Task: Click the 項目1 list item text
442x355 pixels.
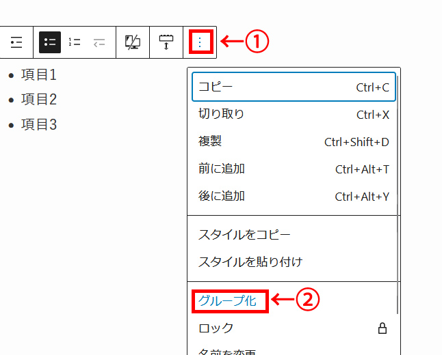Action: (39, 74)
